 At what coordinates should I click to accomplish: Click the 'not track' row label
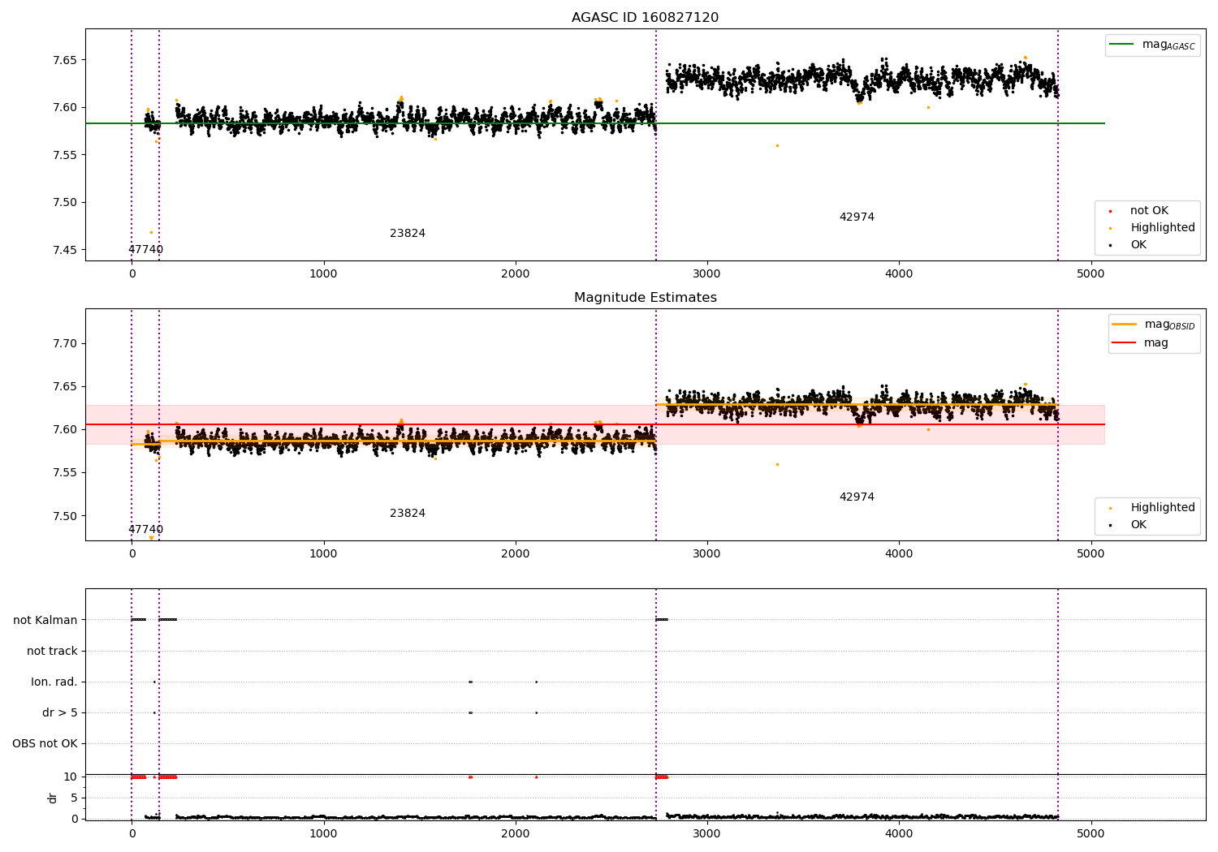(52, 651)
